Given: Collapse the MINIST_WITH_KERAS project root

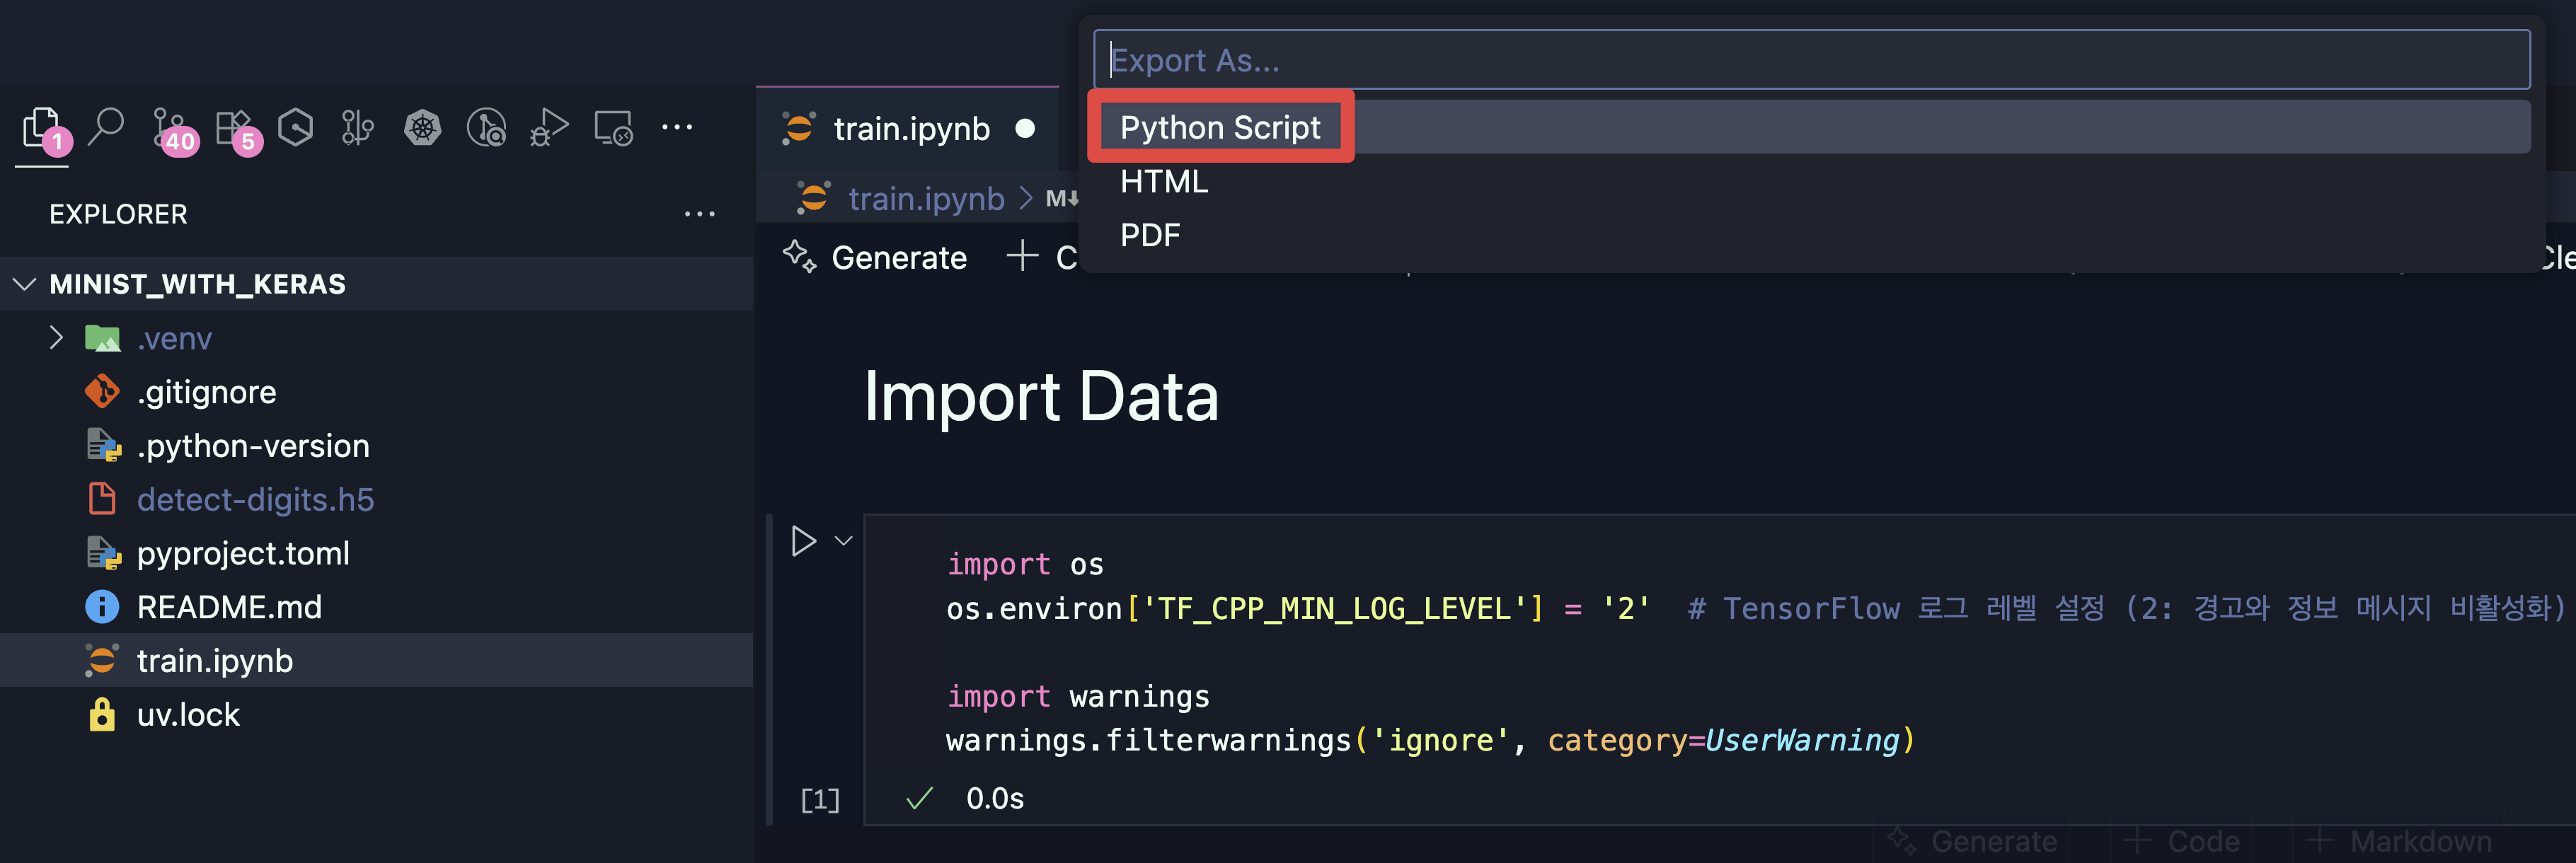Looking at the screenshot, I should tap(24, 285).
